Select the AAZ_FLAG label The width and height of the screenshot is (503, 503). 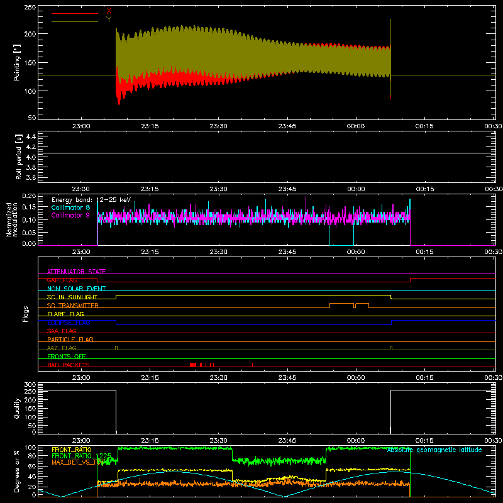(x=62, y=348)
